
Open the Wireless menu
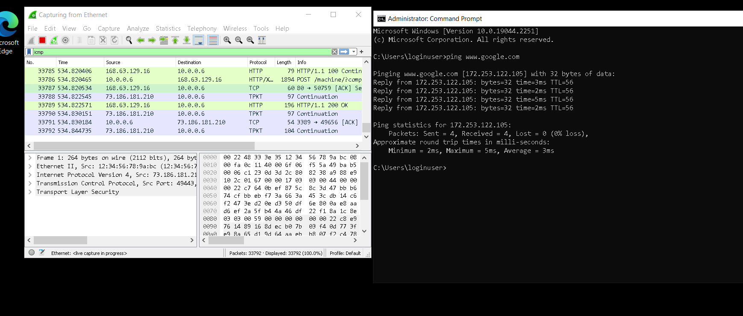(235, 29)
